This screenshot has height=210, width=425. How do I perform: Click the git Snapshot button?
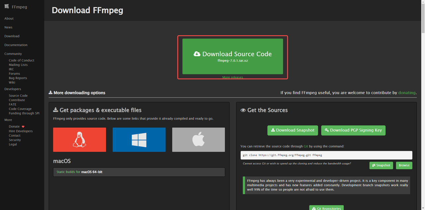(x=381, y=165)
